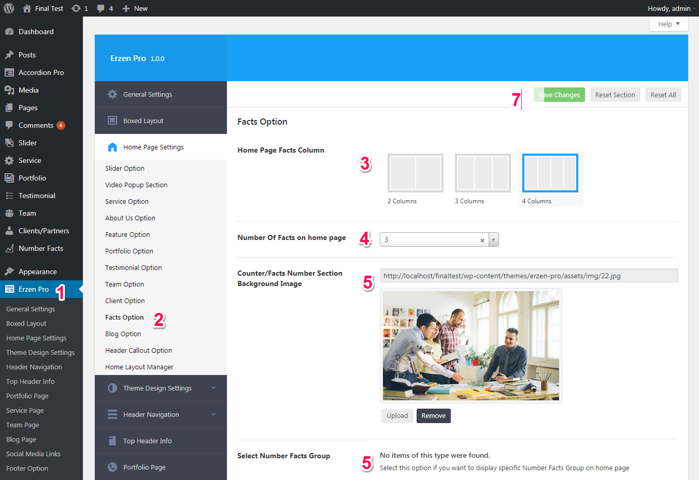Click the Media sidebar icon

[9, 90]
